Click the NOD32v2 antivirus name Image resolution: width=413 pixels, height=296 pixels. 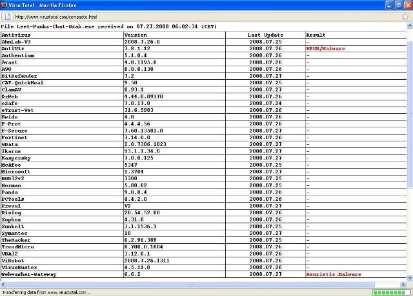tap(13, 179)
